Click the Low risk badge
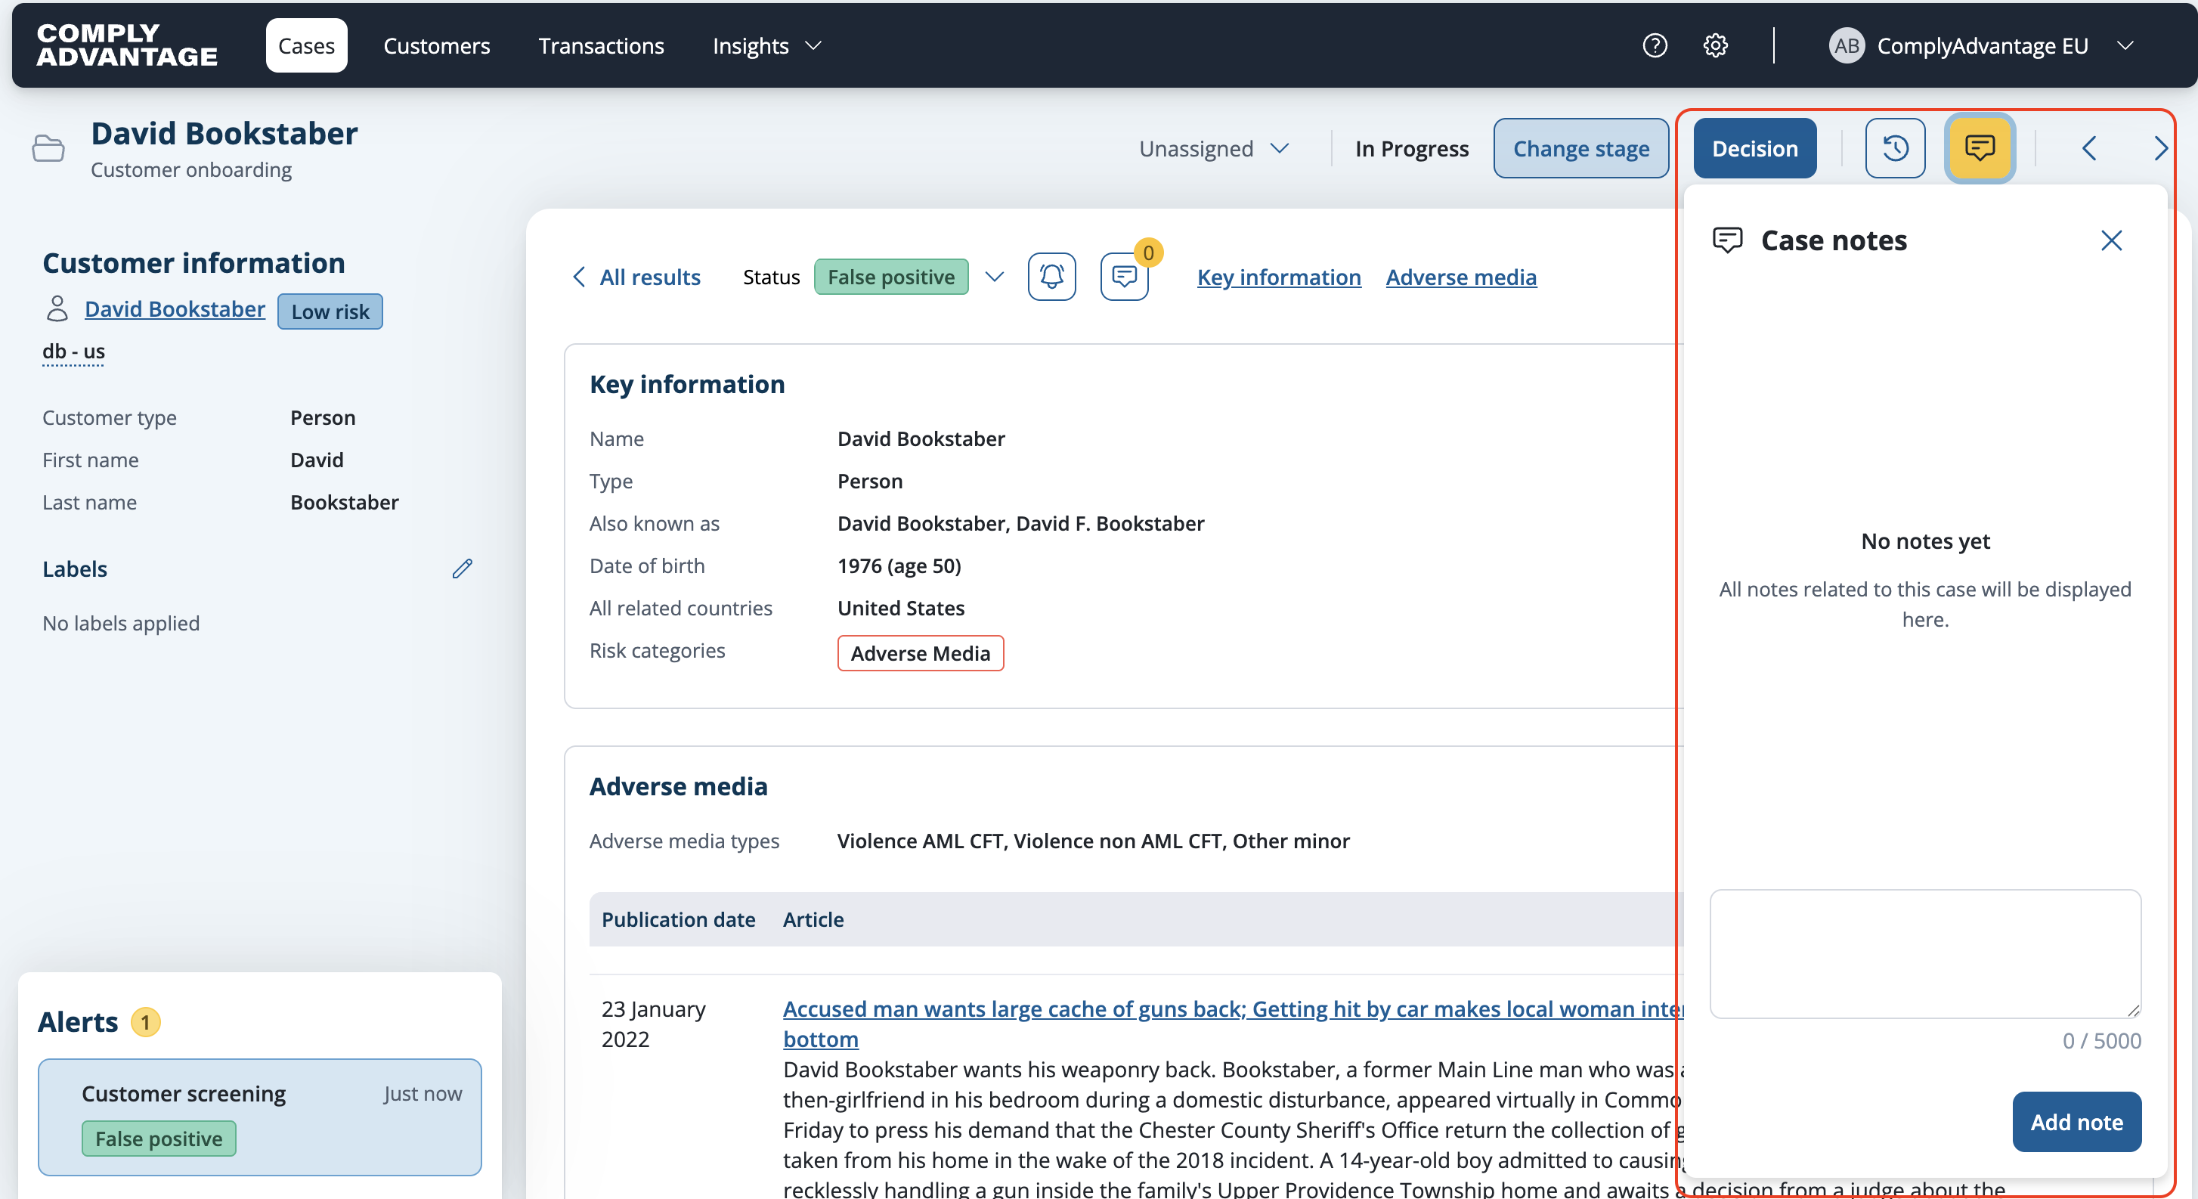Viewport: 2198px width, 1199px height. coord(330,311)
